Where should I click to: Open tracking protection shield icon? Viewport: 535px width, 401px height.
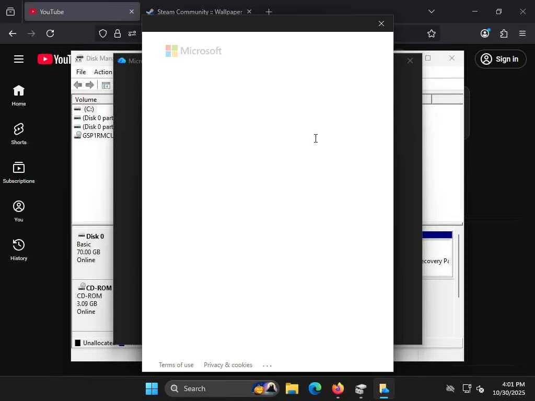pyautogui.click(x=103, y=33)
